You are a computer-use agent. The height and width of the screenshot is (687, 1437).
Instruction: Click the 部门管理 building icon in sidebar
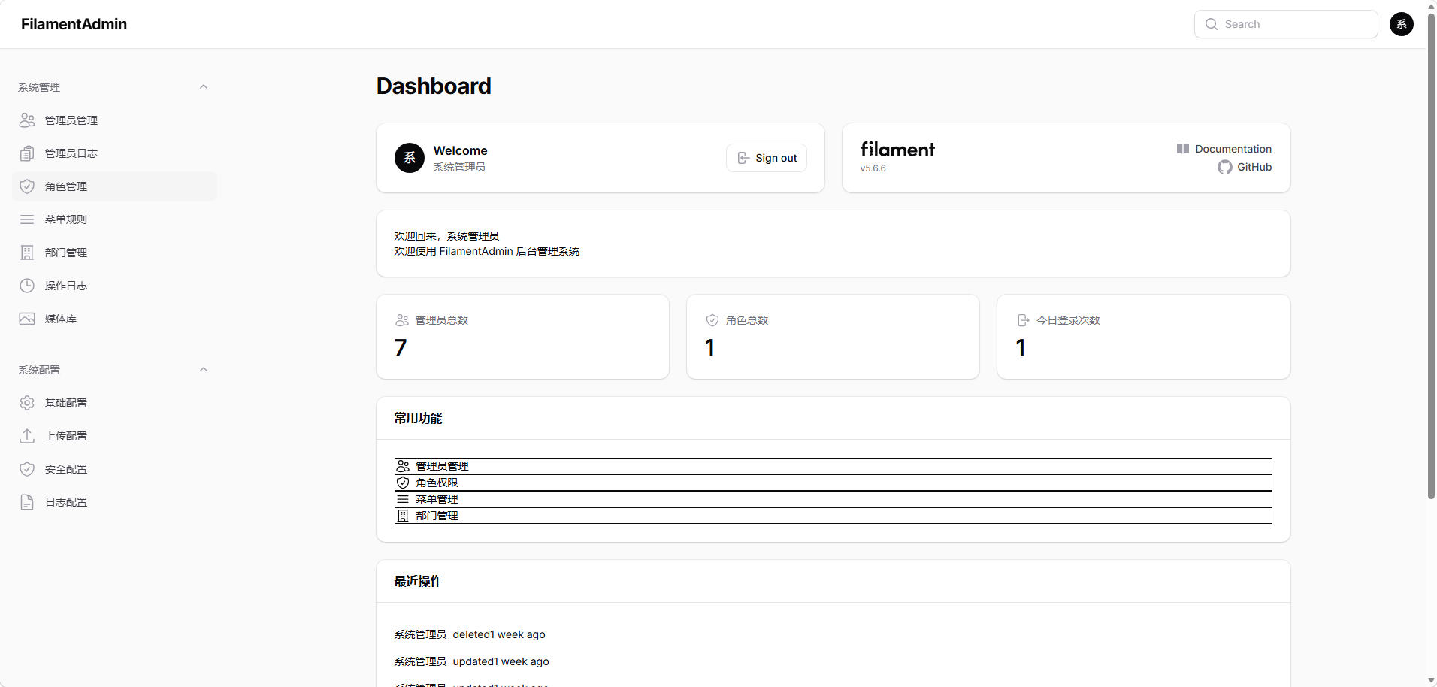point(27,253)
